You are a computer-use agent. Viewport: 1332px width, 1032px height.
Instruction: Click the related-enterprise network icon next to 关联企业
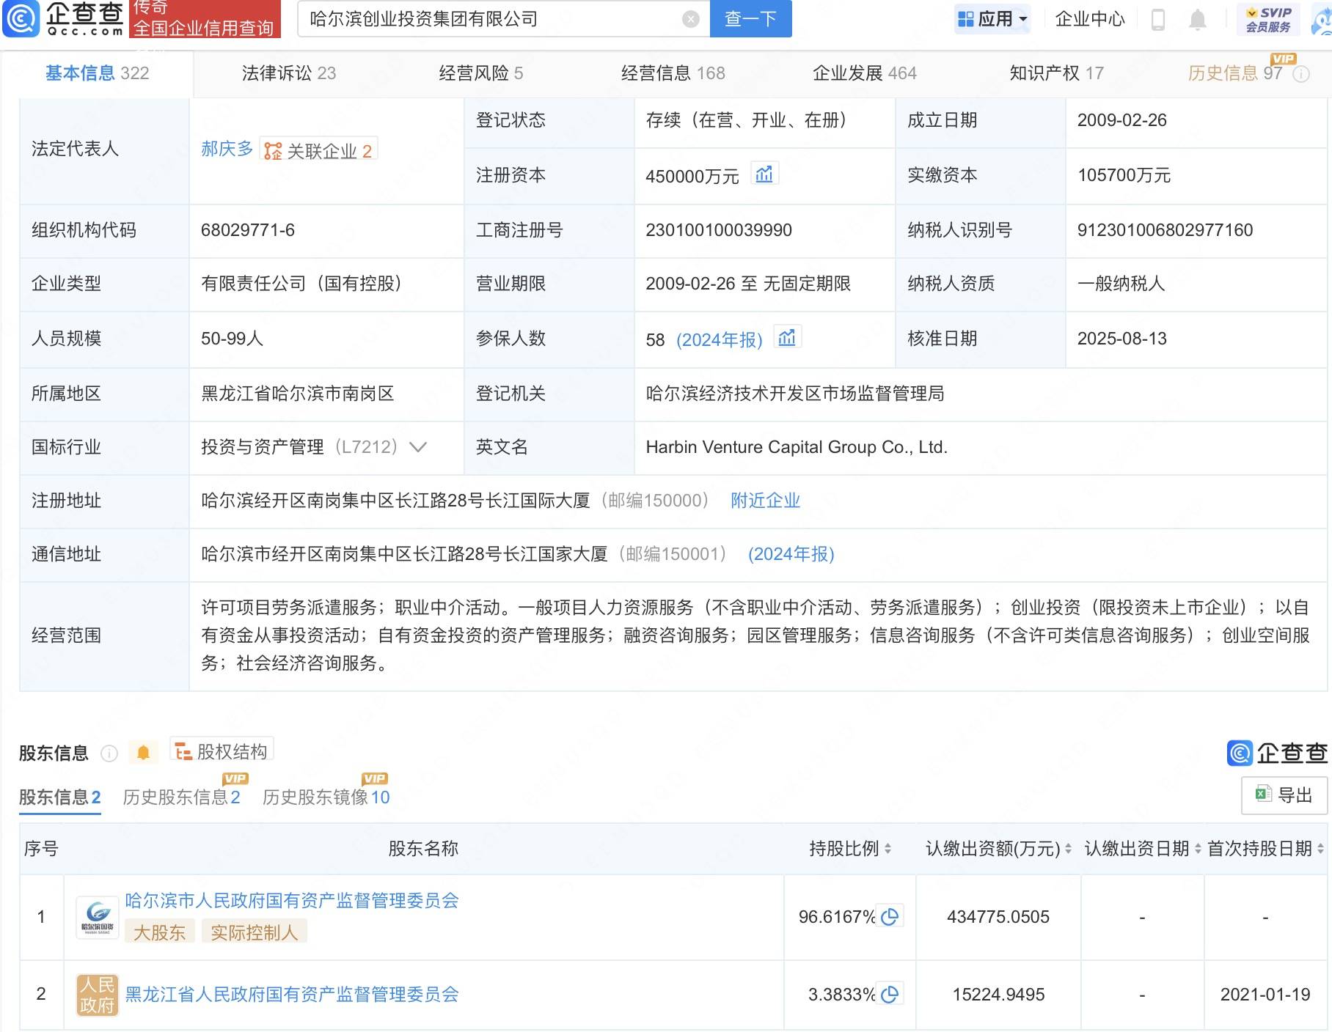(273, 151)
